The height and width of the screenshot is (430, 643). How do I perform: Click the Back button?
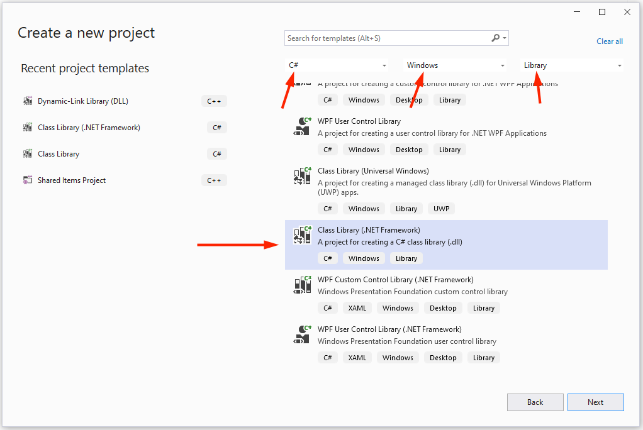point(535,402)
